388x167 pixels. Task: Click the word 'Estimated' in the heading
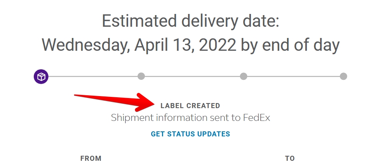click(x=134, y=21)
